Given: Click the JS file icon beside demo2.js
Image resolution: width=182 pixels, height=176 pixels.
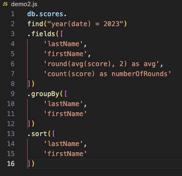Looking at the screenshot, I should (x=5, y=4).
